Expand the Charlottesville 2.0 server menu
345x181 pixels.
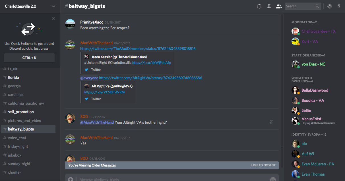point(53,6)
